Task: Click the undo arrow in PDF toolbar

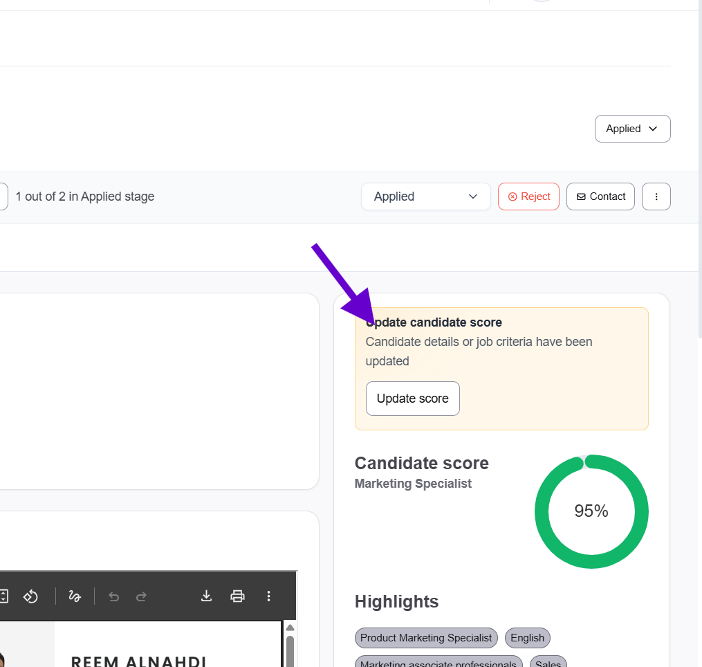Action: pos(114,596)
